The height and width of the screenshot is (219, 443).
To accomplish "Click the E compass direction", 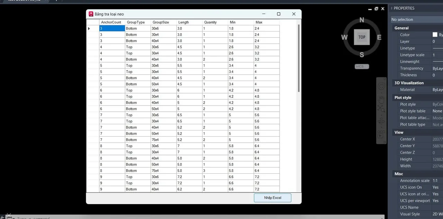I will coord(379,37).
